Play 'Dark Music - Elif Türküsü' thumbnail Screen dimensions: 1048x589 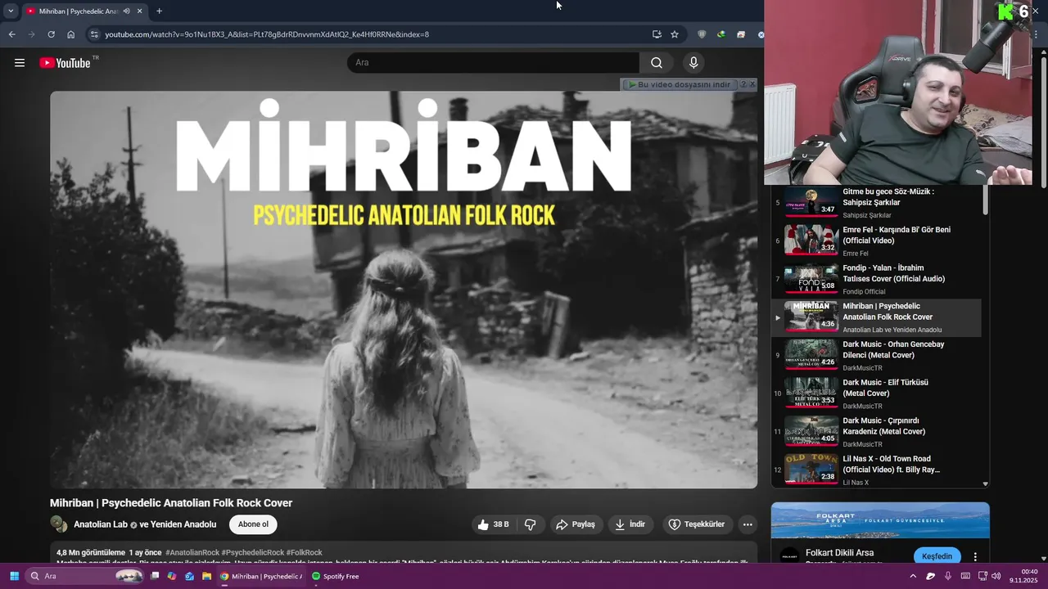(x=811, y=393)
